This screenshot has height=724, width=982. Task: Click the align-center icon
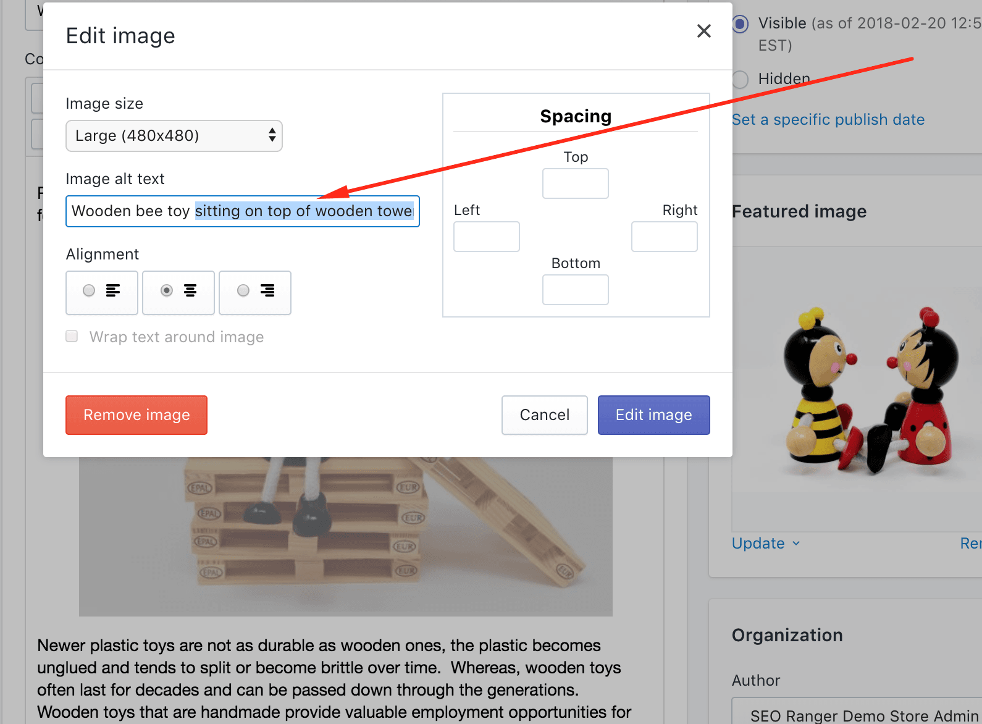click(x=190, y=290)
